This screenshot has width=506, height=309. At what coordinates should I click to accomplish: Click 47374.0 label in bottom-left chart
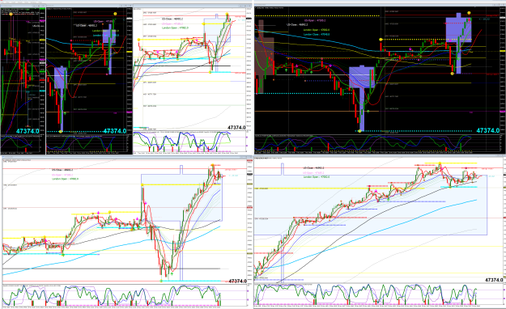pyautogui.click(x=237, y=281)
